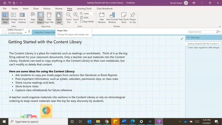Switch to the Insert tab
Image resolution: width=222 pixels, height=125 pixels.
tap(26, 8)
